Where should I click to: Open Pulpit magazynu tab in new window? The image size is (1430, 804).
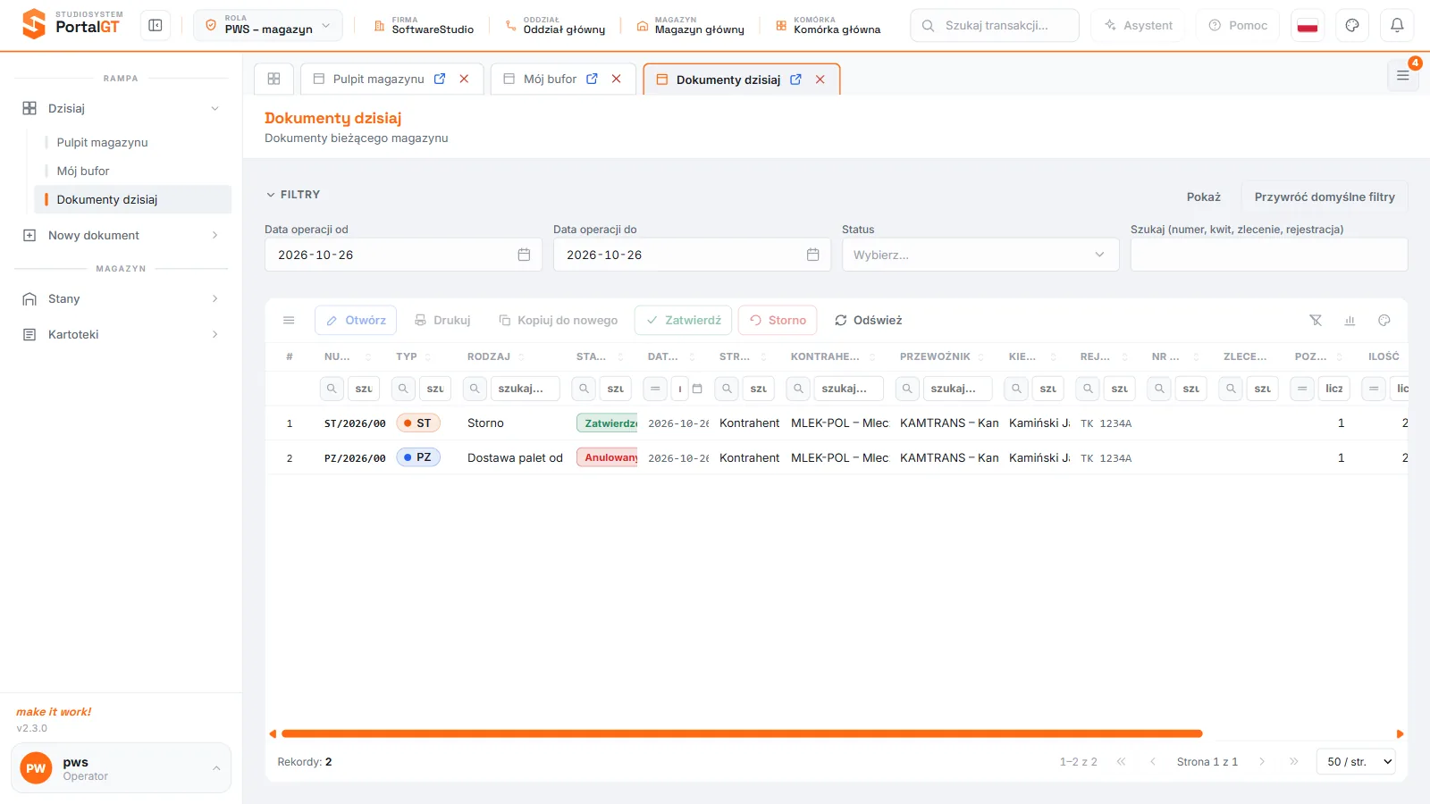(440, 79)
